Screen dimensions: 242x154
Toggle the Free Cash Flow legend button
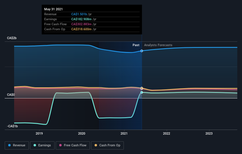73,145
